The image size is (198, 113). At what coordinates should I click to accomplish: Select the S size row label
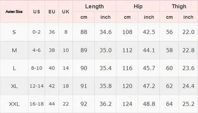coord(14,32)
